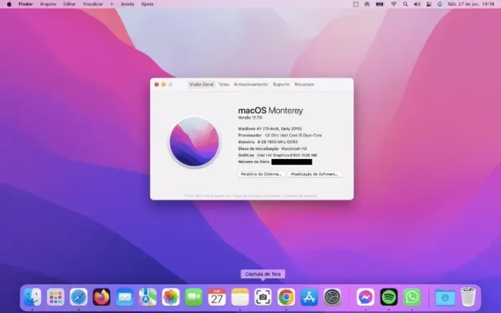
Task: Launch Firefox from the Dock
Action: coord(102,297)
